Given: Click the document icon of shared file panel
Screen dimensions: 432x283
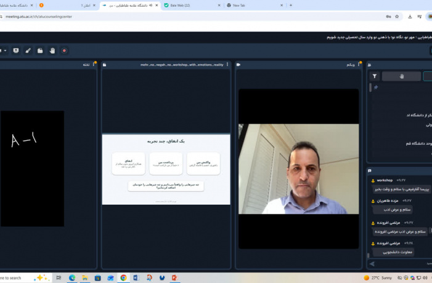Looking at the screenshot, I should tap(104, 65).
